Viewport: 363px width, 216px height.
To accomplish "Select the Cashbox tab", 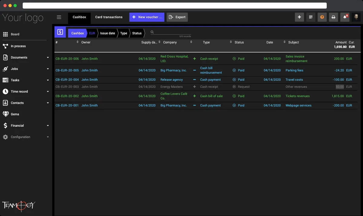I will click(x=79, y=17).
